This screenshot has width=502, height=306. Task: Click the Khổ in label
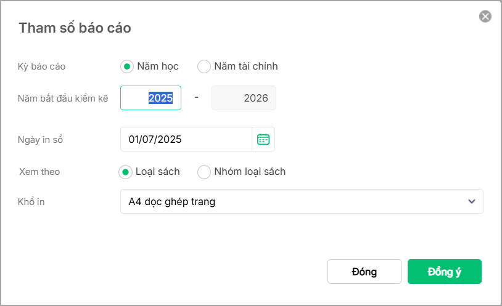tap(31, 201)
